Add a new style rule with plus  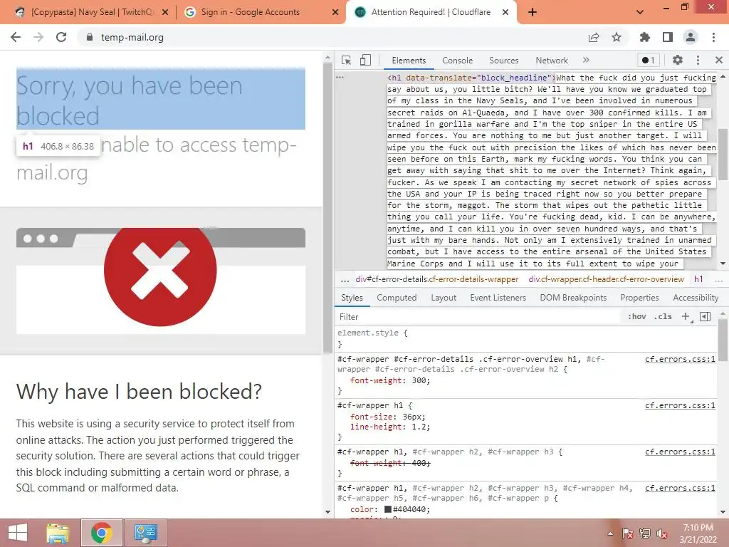686,316
